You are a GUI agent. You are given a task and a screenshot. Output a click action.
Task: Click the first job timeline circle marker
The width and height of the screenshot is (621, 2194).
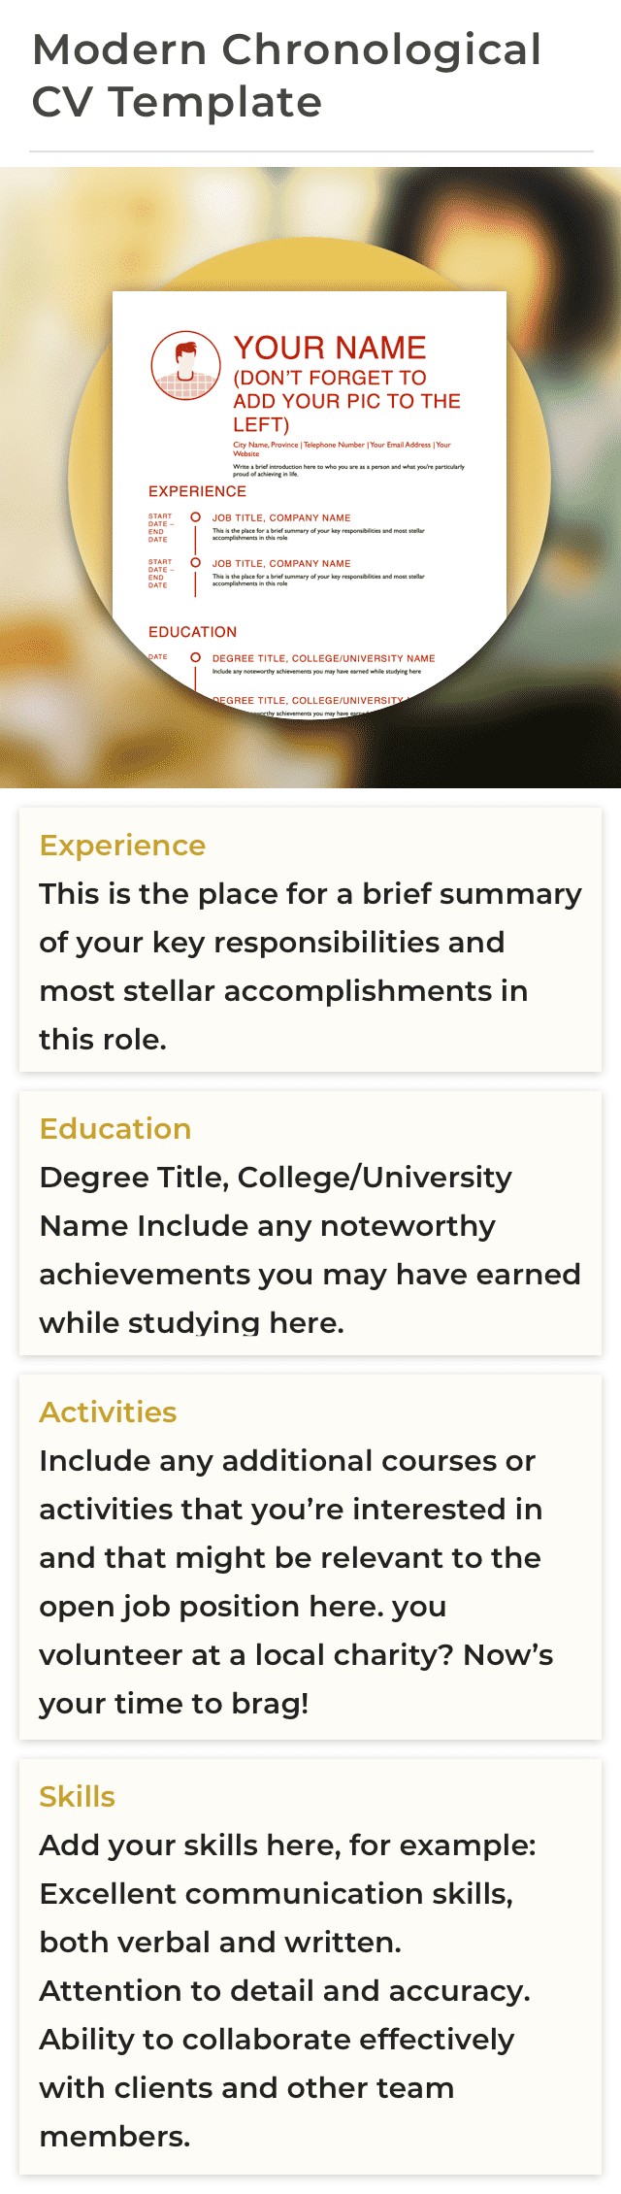click(x=195, y=517)
